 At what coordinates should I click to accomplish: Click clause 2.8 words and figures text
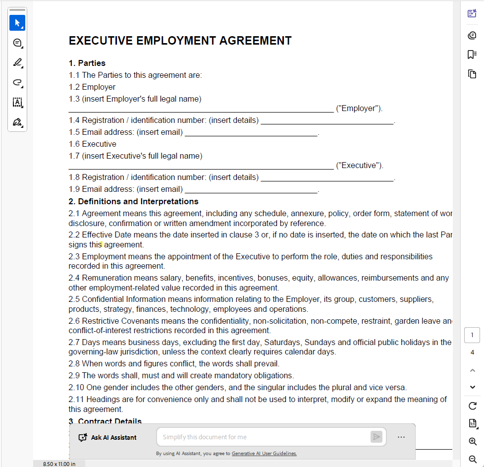[x=174, y=363]
